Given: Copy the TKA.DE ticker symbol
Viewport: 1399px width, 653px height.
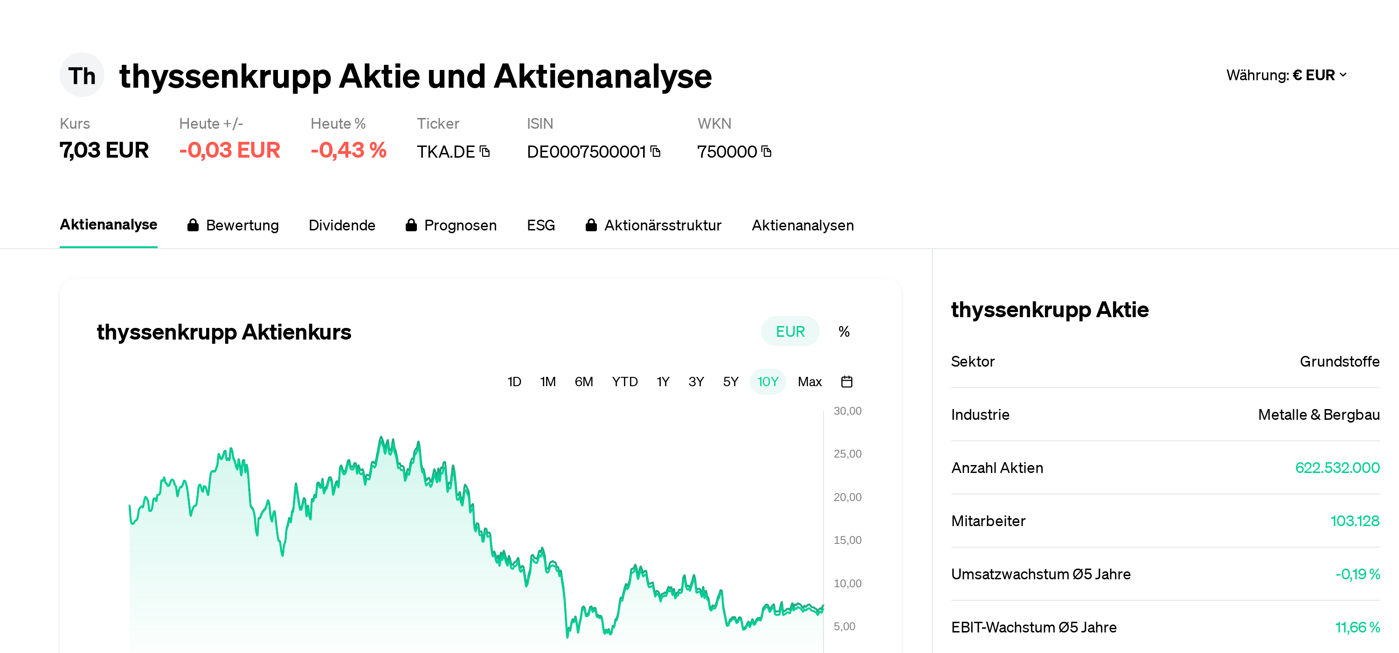Looking at the screenshot, I should click(485, 152).
